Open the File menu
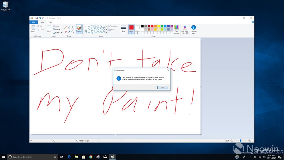This screenshot has height=160, width=284. click(34, 22)
